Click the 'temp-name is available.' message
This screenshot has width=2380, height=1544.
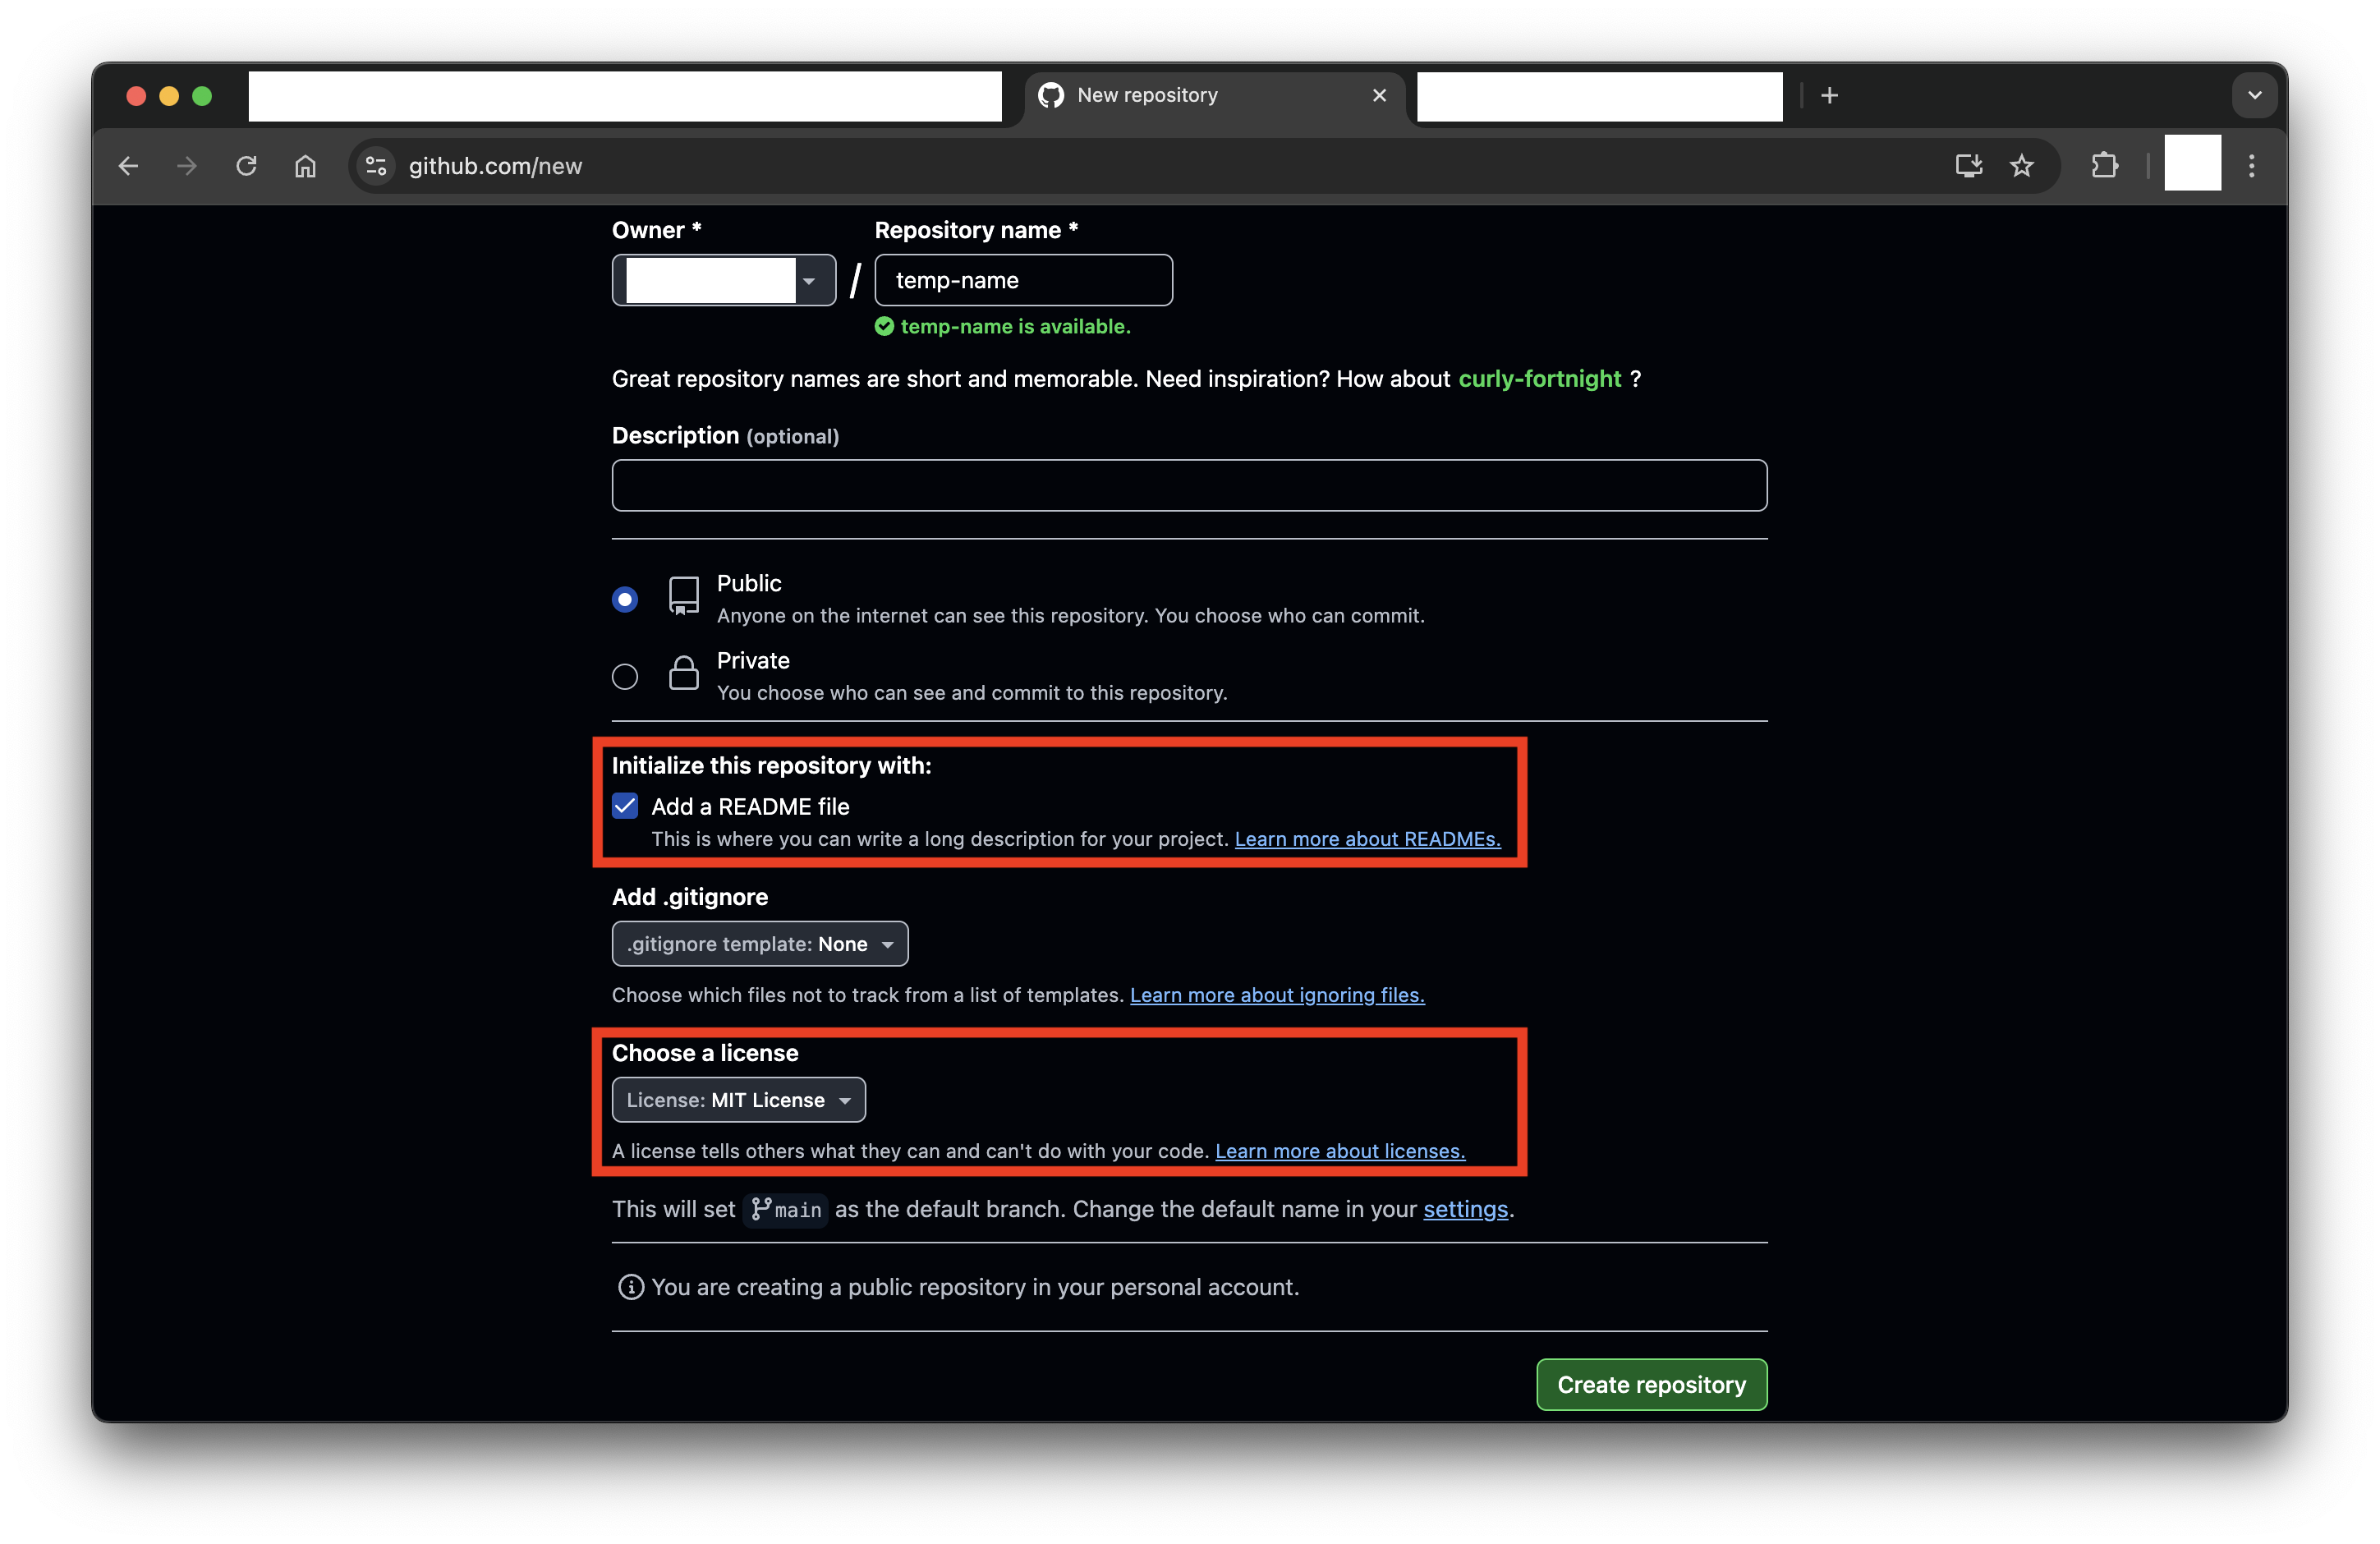[x=1015, y=326]
